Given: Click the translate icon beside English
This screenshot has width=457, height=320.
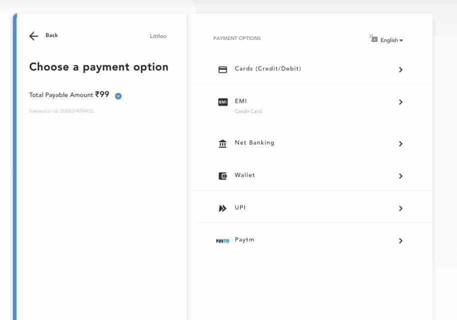Looking at the screenshot, I should [373, 38].
